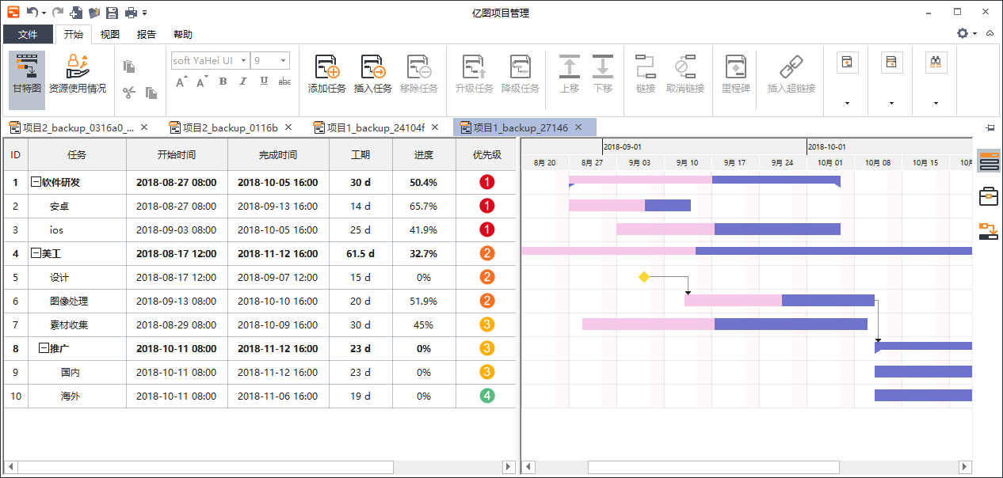
Task: Toggle Bold text formatting
Action: 223,82
